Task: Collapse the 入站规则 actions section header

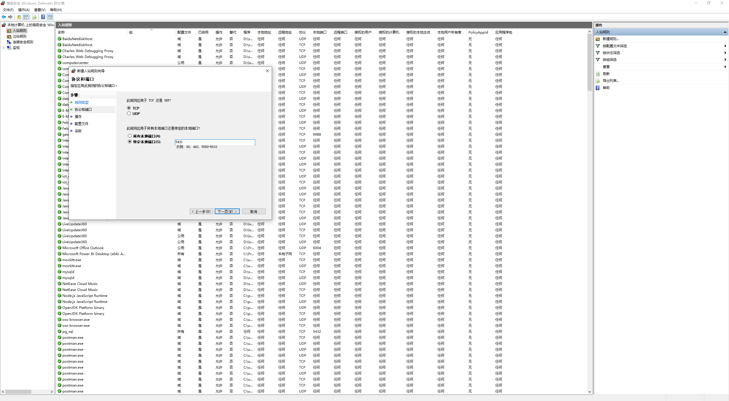Action: [725, 32]
